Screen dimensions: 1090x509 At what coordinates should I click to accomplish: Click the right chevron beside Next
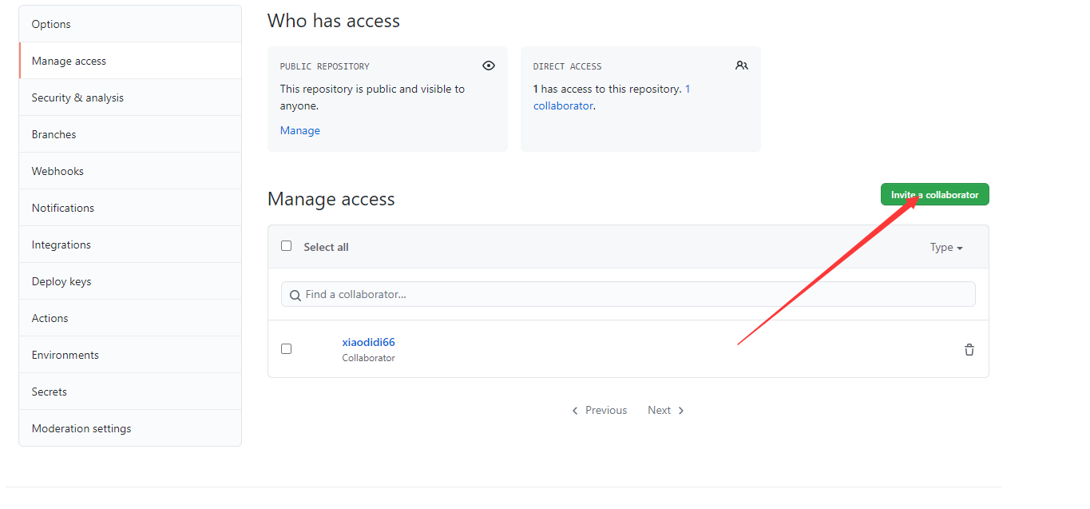pos(681,411)
